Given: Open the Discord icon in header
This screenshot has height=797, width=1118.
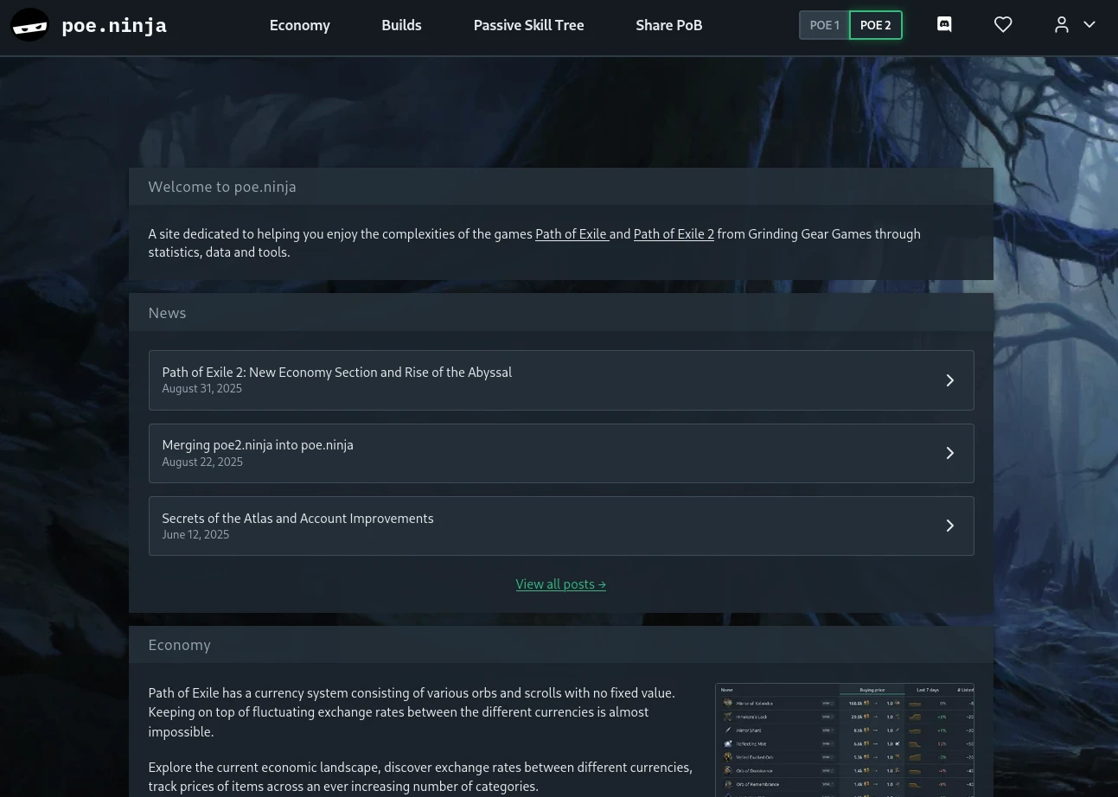Looking at the screenshot, I should tap(944, 25).
